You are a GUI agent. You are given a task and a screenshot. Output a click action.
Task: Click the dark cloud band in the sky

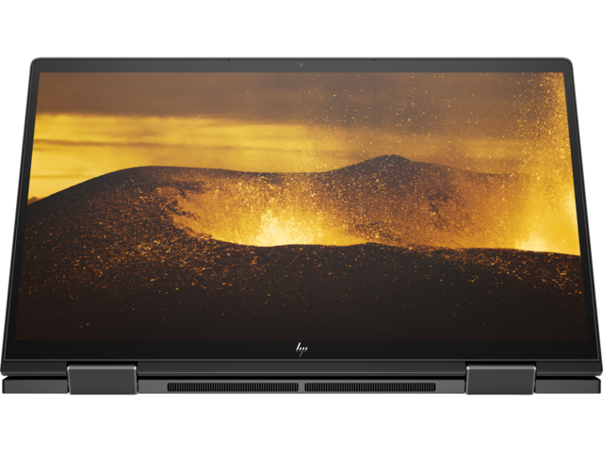point(283,94)
